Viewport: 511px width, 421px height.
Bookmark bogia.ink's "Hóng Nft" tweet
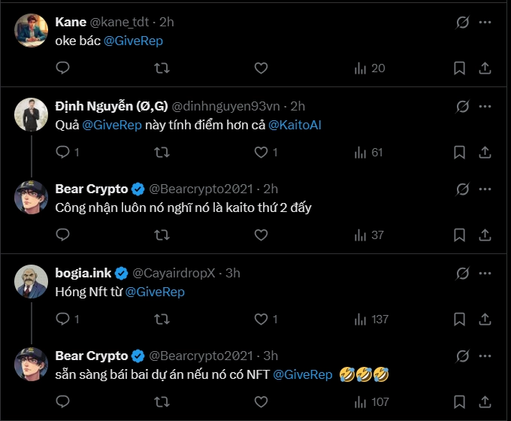pyautogui.click(x=459, y=319)
